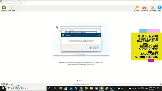
Task: Click the globe icon in status bar
Action: point(160,84)
